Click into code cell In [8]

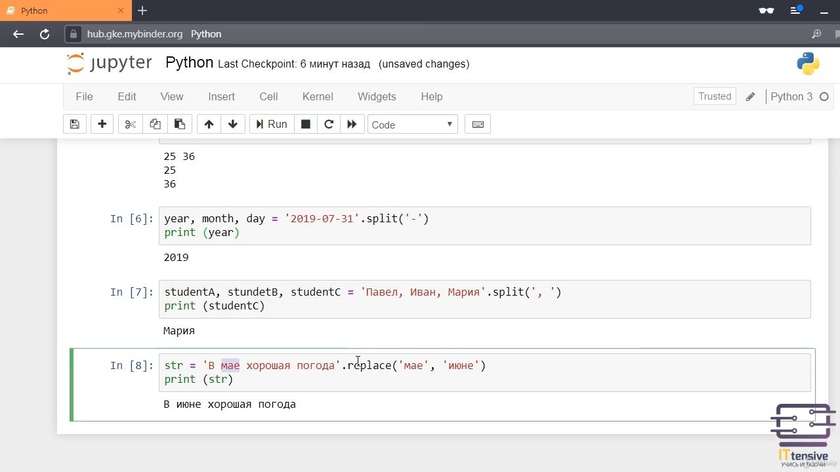coord(484,372)
